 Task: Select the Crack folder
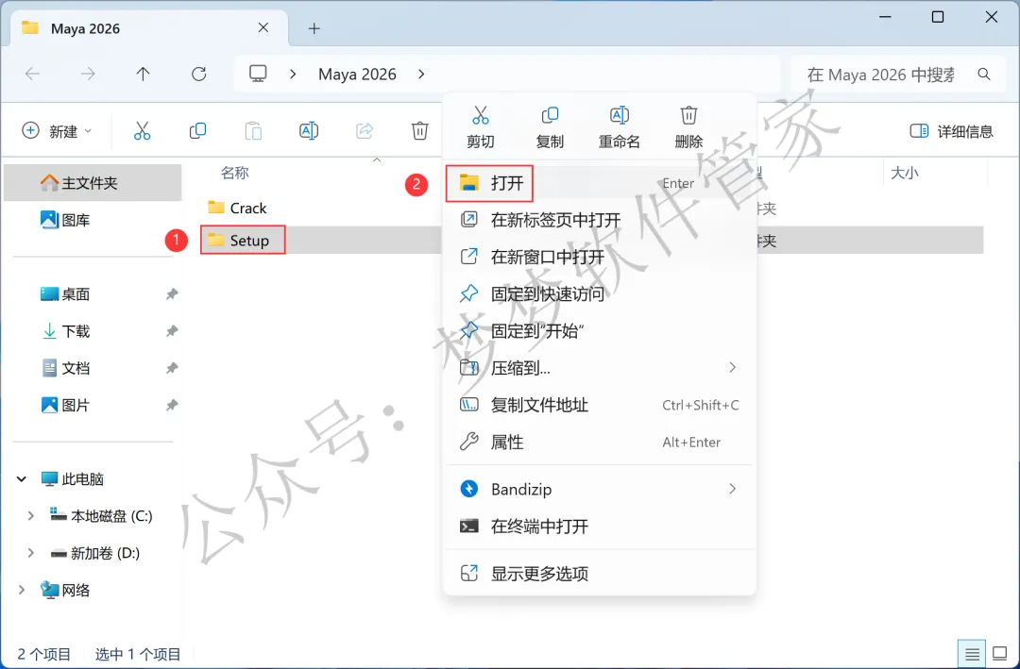[x=237, y=208]
